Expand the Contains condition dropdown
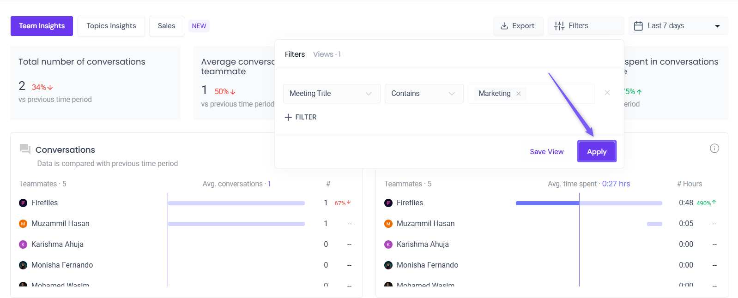 [423, 94]
